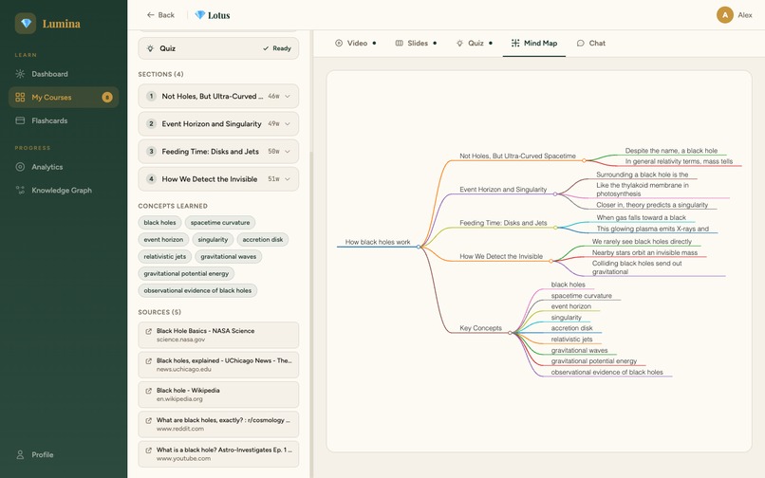The height and width of the screenshot is (478, 765).
Task: Expand Event Horizon and Singularity section
Action: 218,124
